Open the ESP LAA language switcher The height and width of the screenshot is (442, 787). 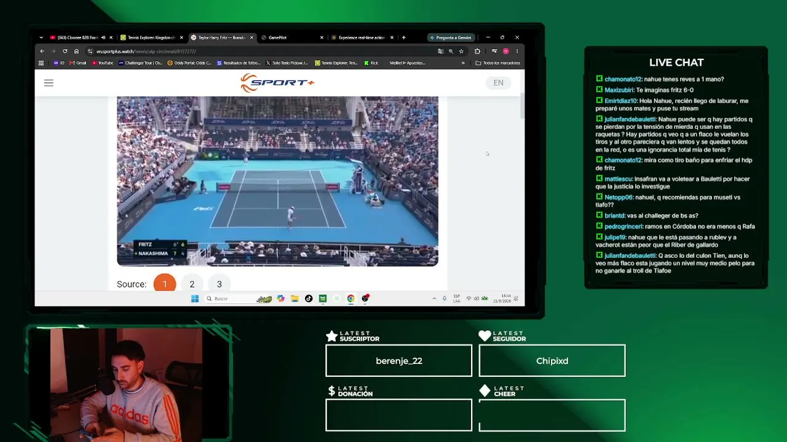click(x=457, y=298)
